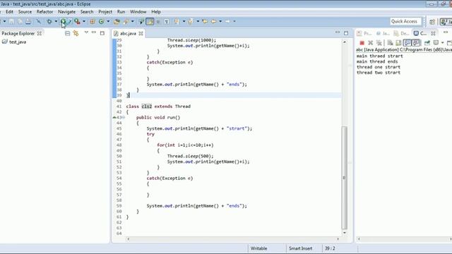Open the Project menu
This screenshot has width=452, height=254.
(x=105, y=12)
